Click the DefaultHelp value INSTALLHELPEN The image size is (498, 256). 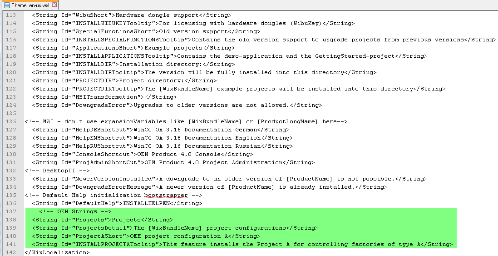coord(146,203)
